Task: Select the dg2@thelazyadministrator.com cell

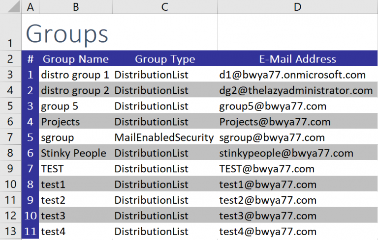Action: [x=297, y=90]
